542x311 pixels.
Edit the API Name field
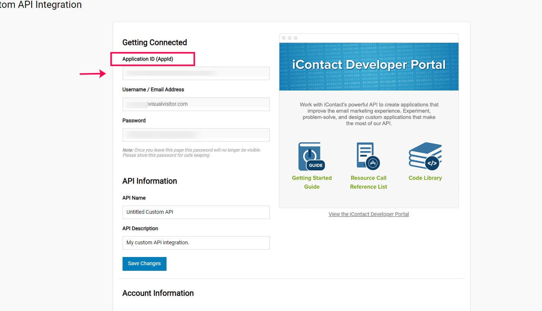[196, 212]
